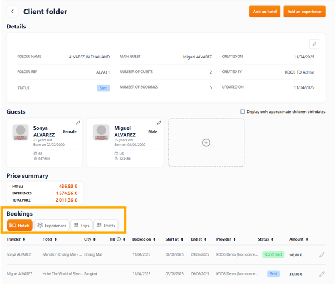Edit the Mandarin Chiang Mai booking
Viewport: 335px width, 284px height.
[322, 255]
